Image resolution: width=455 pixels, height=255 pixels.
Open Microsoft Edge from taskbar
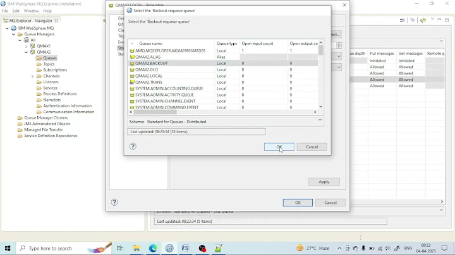pos(153,248)
